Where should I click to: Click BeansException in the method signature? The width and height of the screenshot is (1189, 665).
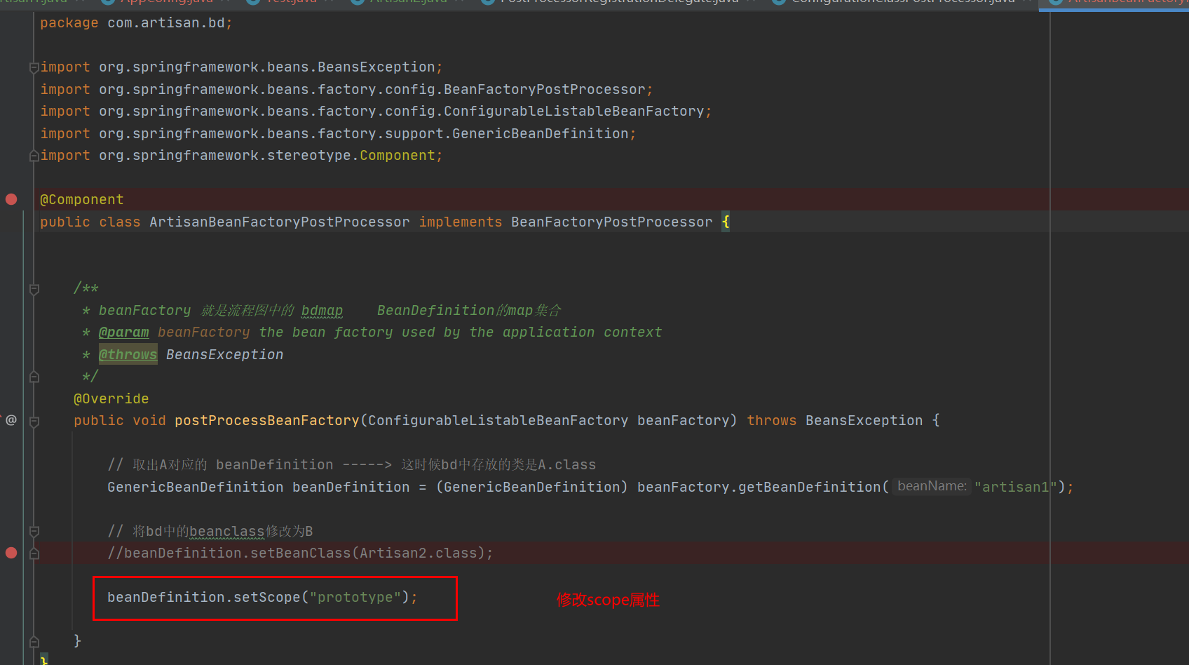coord(864,421)
